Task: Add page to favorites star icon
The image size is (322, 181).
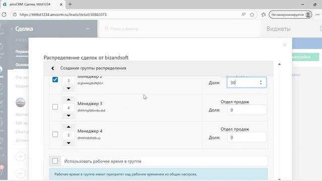Action: click(252, 15)
